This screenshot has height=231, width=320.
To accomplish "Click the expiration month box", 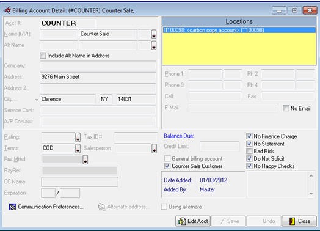I will tap(48, 193).
